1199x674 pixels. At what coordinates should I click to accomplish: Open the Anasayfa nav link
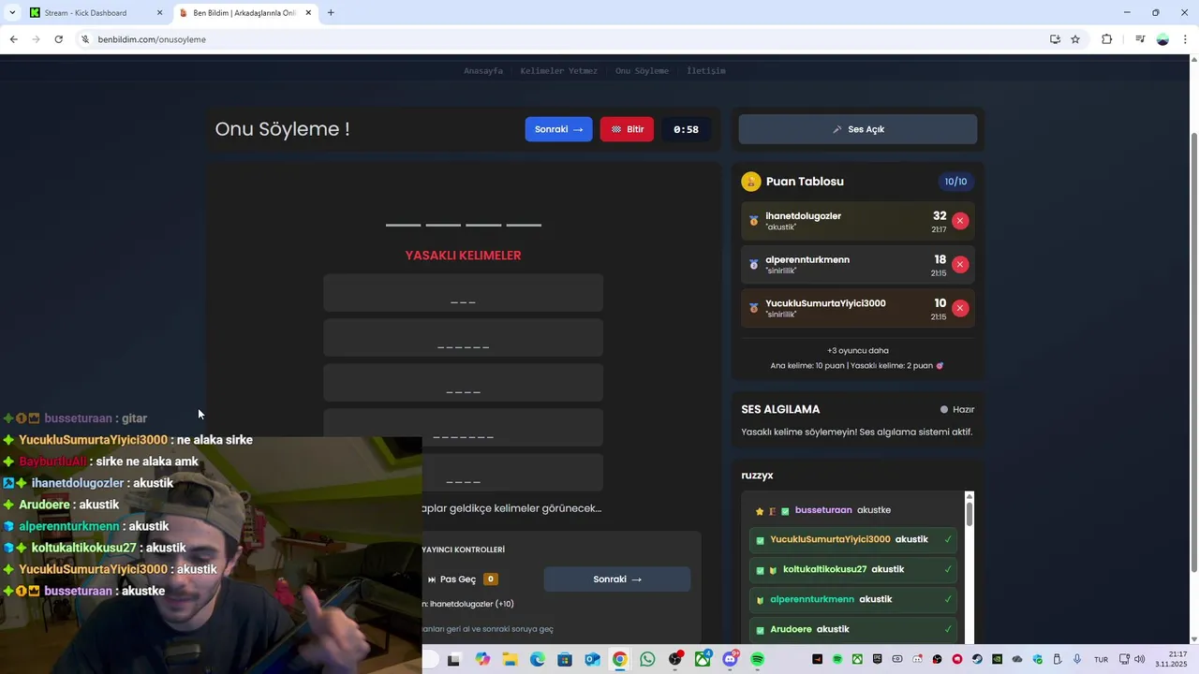(x=483, y=71)
